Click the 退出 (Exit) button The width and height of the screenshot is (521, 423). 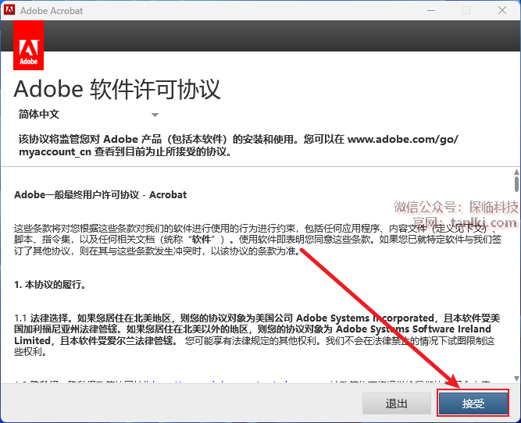(396, 403)
